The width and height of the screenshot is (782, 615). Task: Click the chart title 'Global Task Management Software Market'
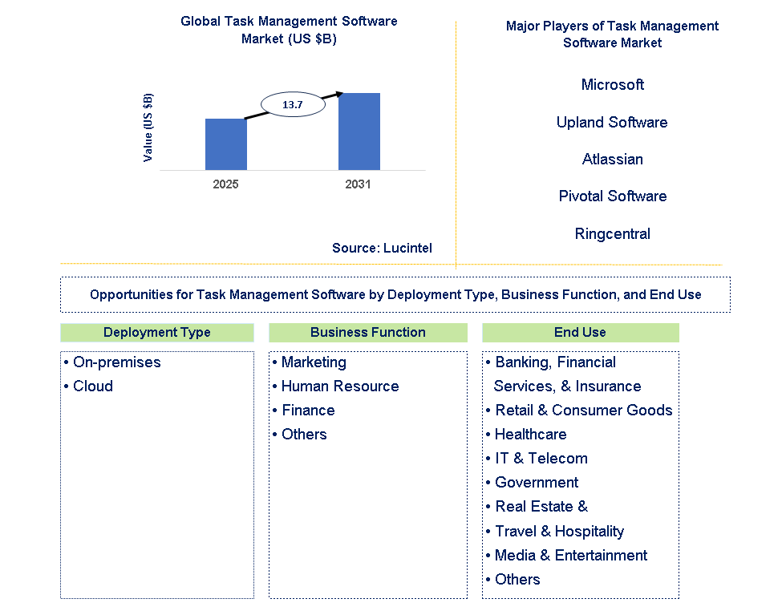pos(289,30)
